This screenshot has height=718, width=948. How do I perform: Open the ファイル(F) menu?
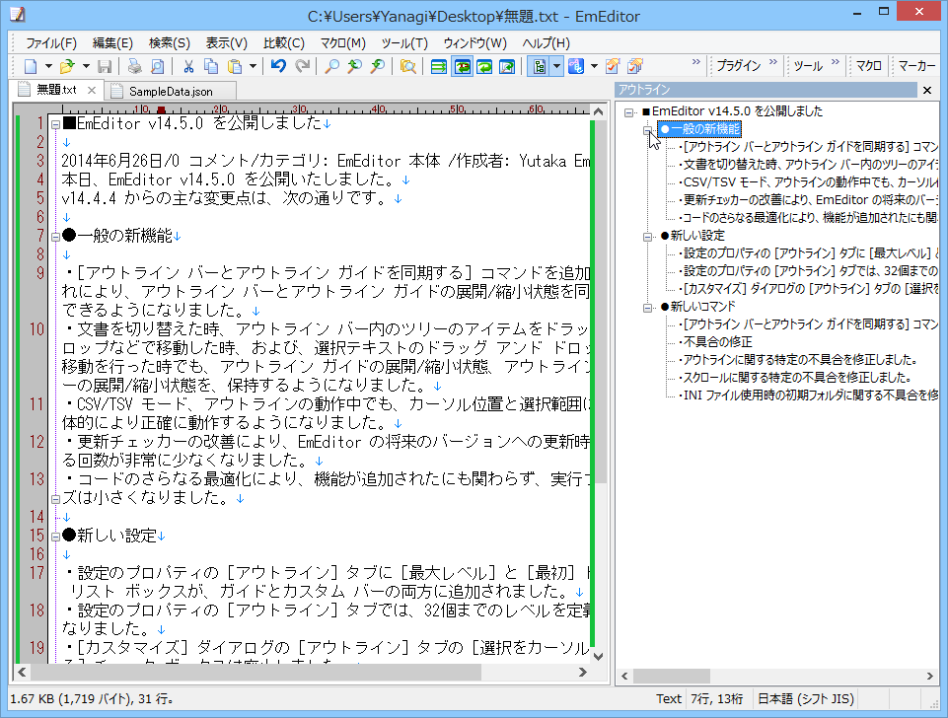point(50,43)
